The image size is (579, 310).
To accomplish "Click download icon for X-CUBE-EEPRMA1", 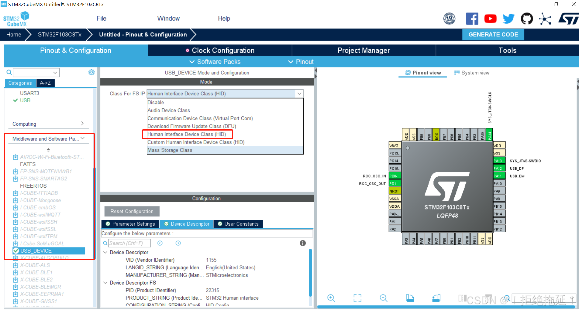I will click(x=16, y=294).
